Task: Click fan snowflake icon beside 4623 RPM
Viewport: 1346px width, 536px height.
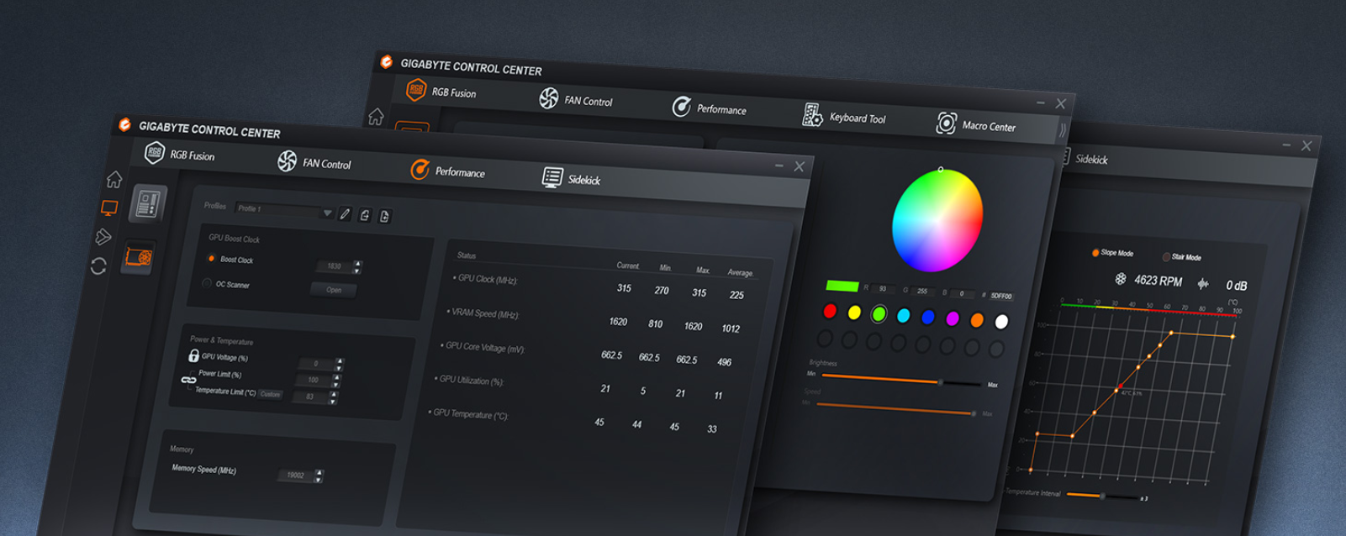Action: pyautogui.click(x=1121, y=278)
